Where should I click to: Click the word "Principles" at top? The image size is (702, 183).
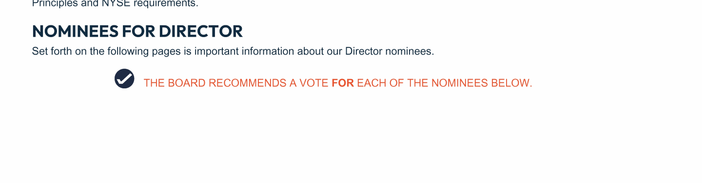click(x=52, y=4)
